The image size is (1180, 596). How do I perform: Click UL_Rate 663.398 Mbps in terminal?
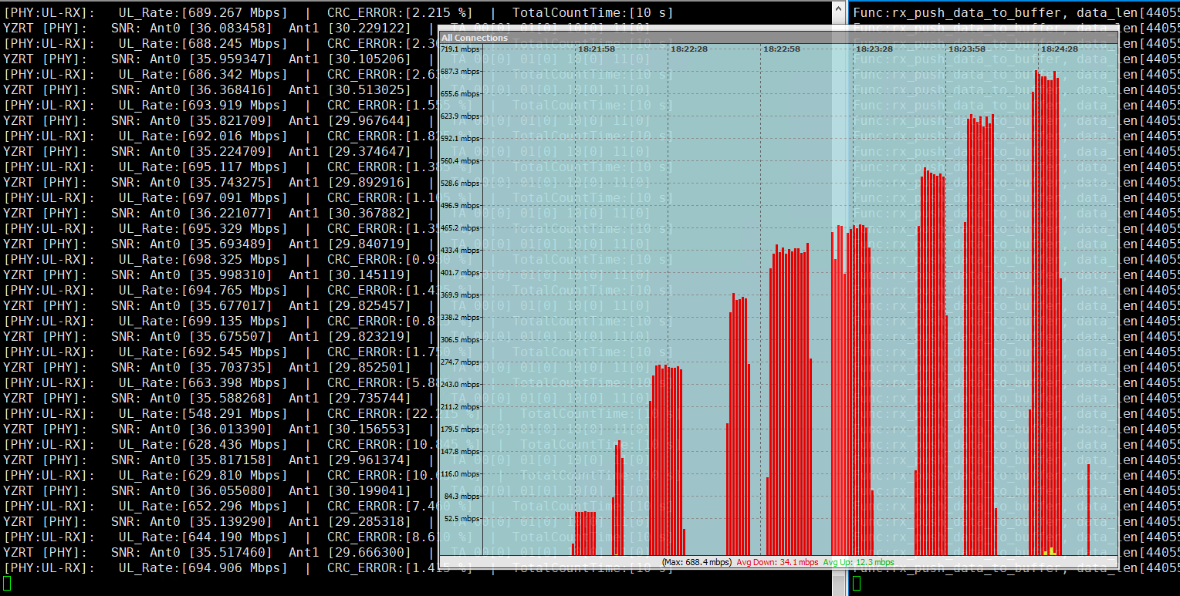[x=203, y=382]
